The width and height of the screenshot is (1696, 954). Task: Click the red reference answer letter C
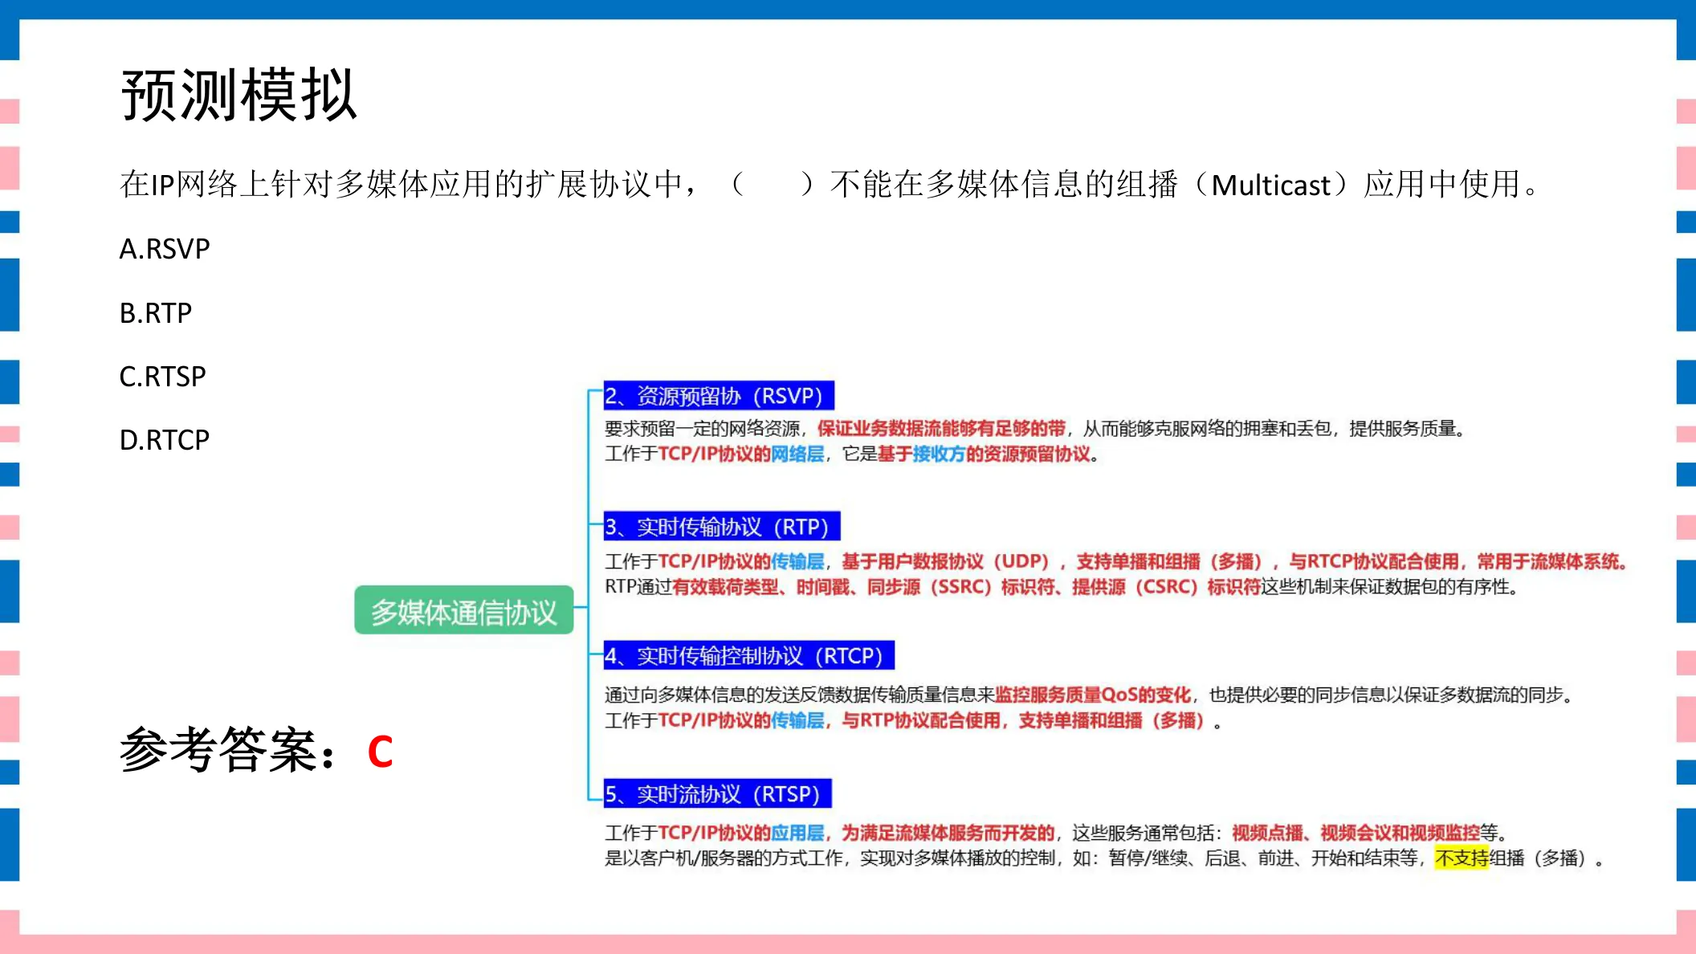[x=380, y=752]
